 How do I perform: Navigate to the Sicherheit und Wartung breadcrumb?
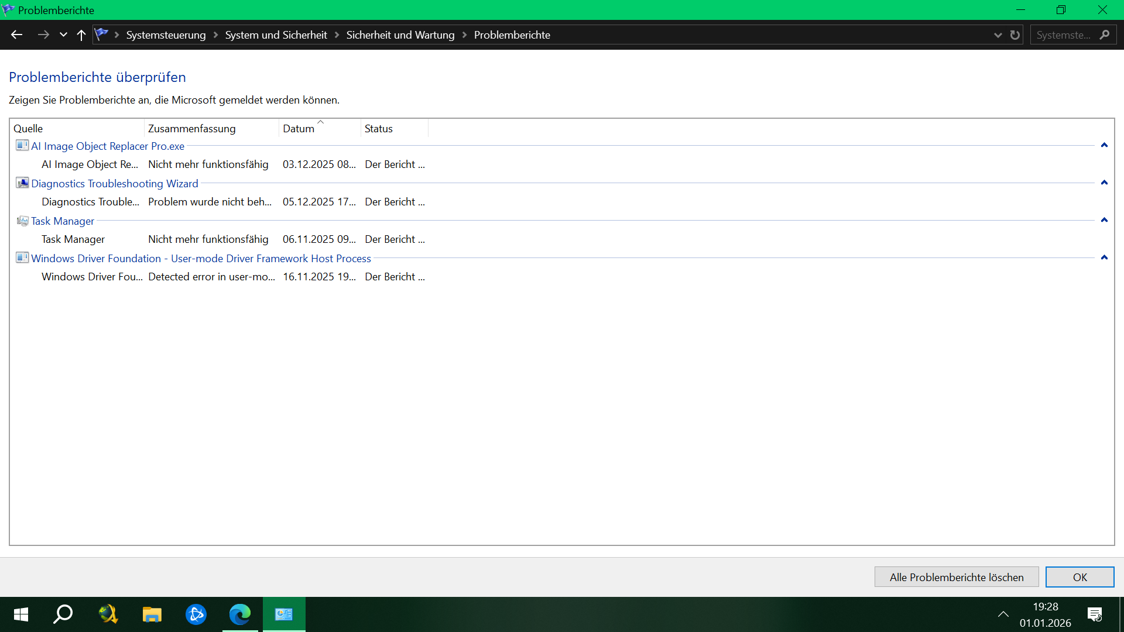400,35
